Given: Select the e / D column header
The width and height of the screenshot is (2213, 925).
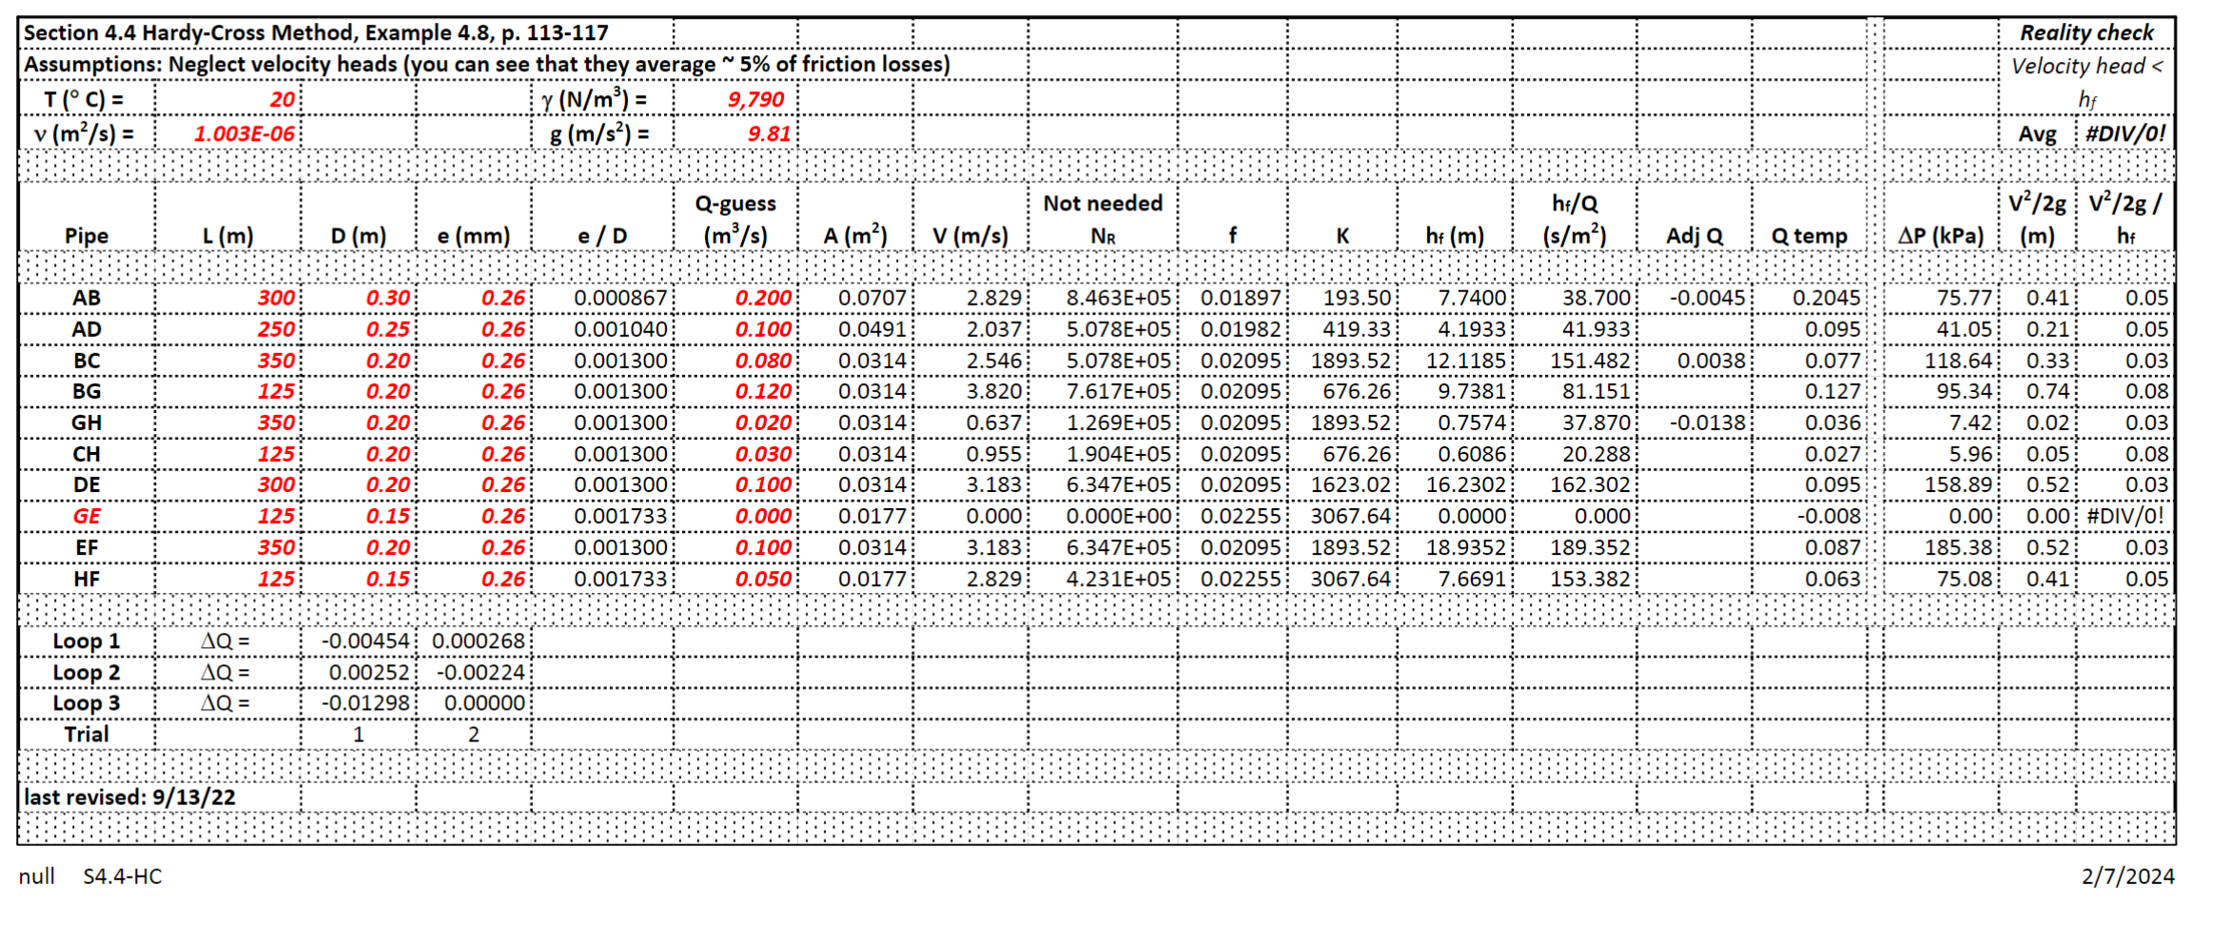Looking at the screenshot, I should (602, 236).
